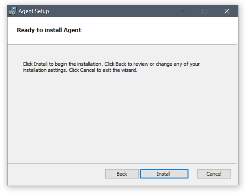This screenshot has width=247, height=196.
Task: Click the separator line above the buttons
Action: coord(122,163)
